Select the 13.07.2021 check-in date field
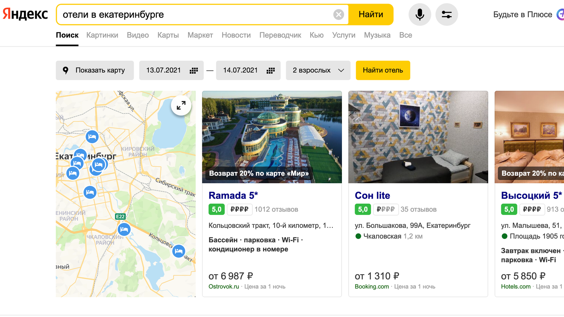564x317 pixels. (x=171, y=70)
